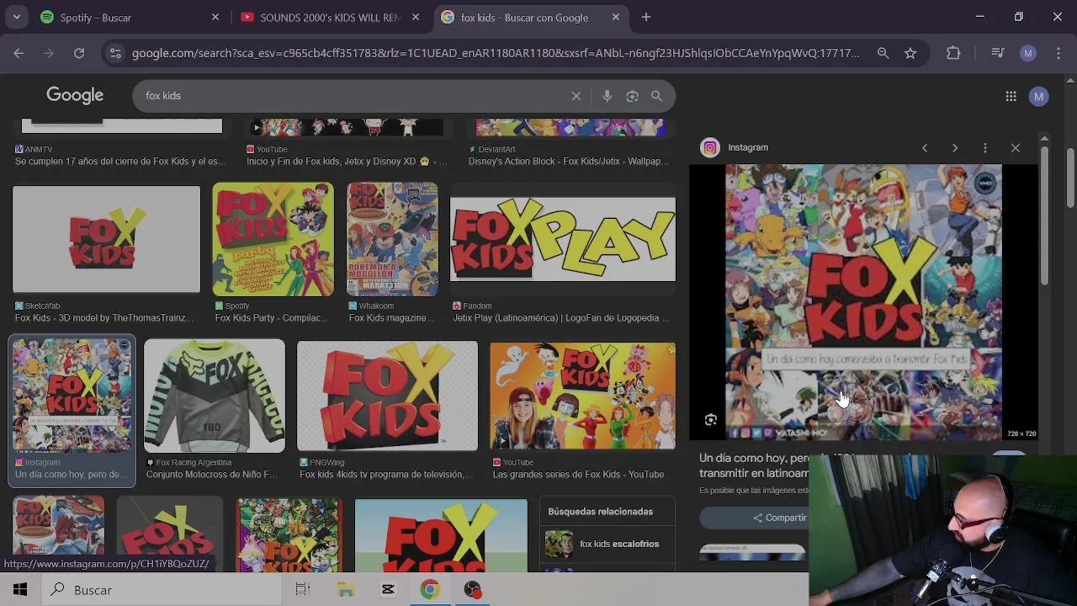Image resolution: width=1077 pixels, height=606 pixels.
Task: Open the YouTube grandes series Fox Kids thumbnail
Action: pyautogui.click(x=582, y=396)
